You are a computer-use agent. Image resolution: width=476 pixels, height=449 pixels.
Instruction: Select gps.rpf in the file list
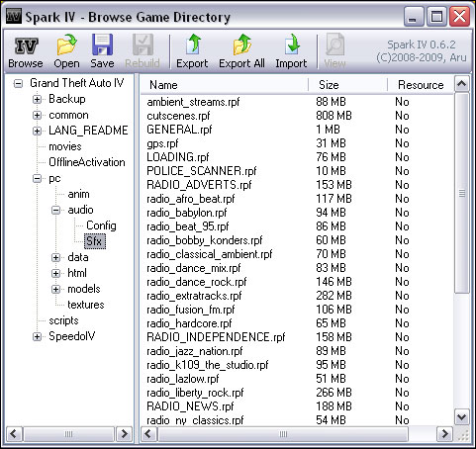(162, 143)
